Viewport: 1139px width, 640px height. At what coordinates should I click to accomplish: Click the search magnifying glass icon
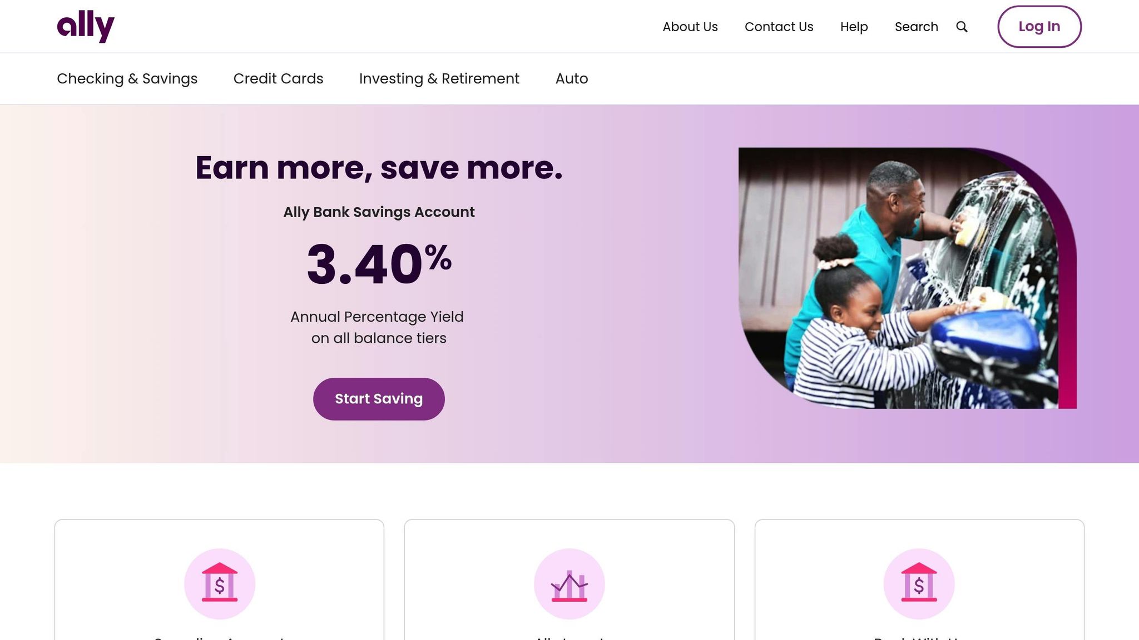pos(962,27)
